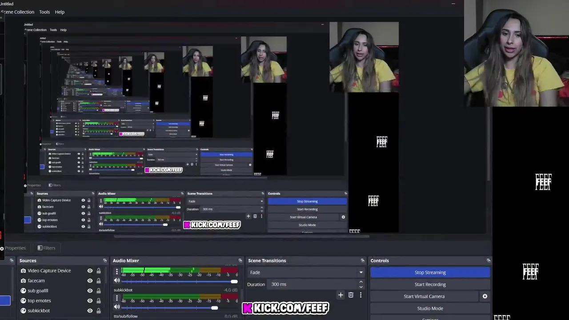Image resolution: width=569 pixels, height=320 pixels.
Task: Click the globe icon beside top emotes
Action: point(23,301)
